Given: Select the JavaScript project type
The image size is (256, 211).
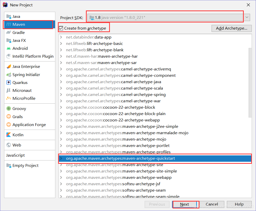Looking at the screenshot, I should 30,155.
